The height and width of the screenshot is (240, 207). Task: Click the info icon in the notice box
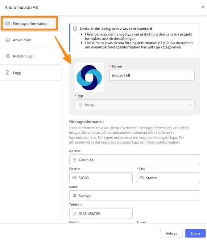[75, 29]
